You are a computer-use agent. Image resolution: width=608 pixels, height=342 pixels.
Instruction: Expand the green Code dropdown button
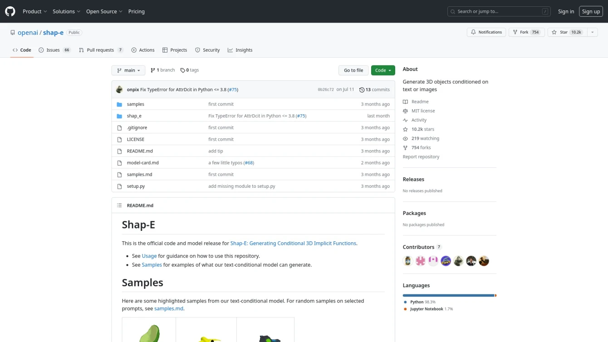coord(383,70)
